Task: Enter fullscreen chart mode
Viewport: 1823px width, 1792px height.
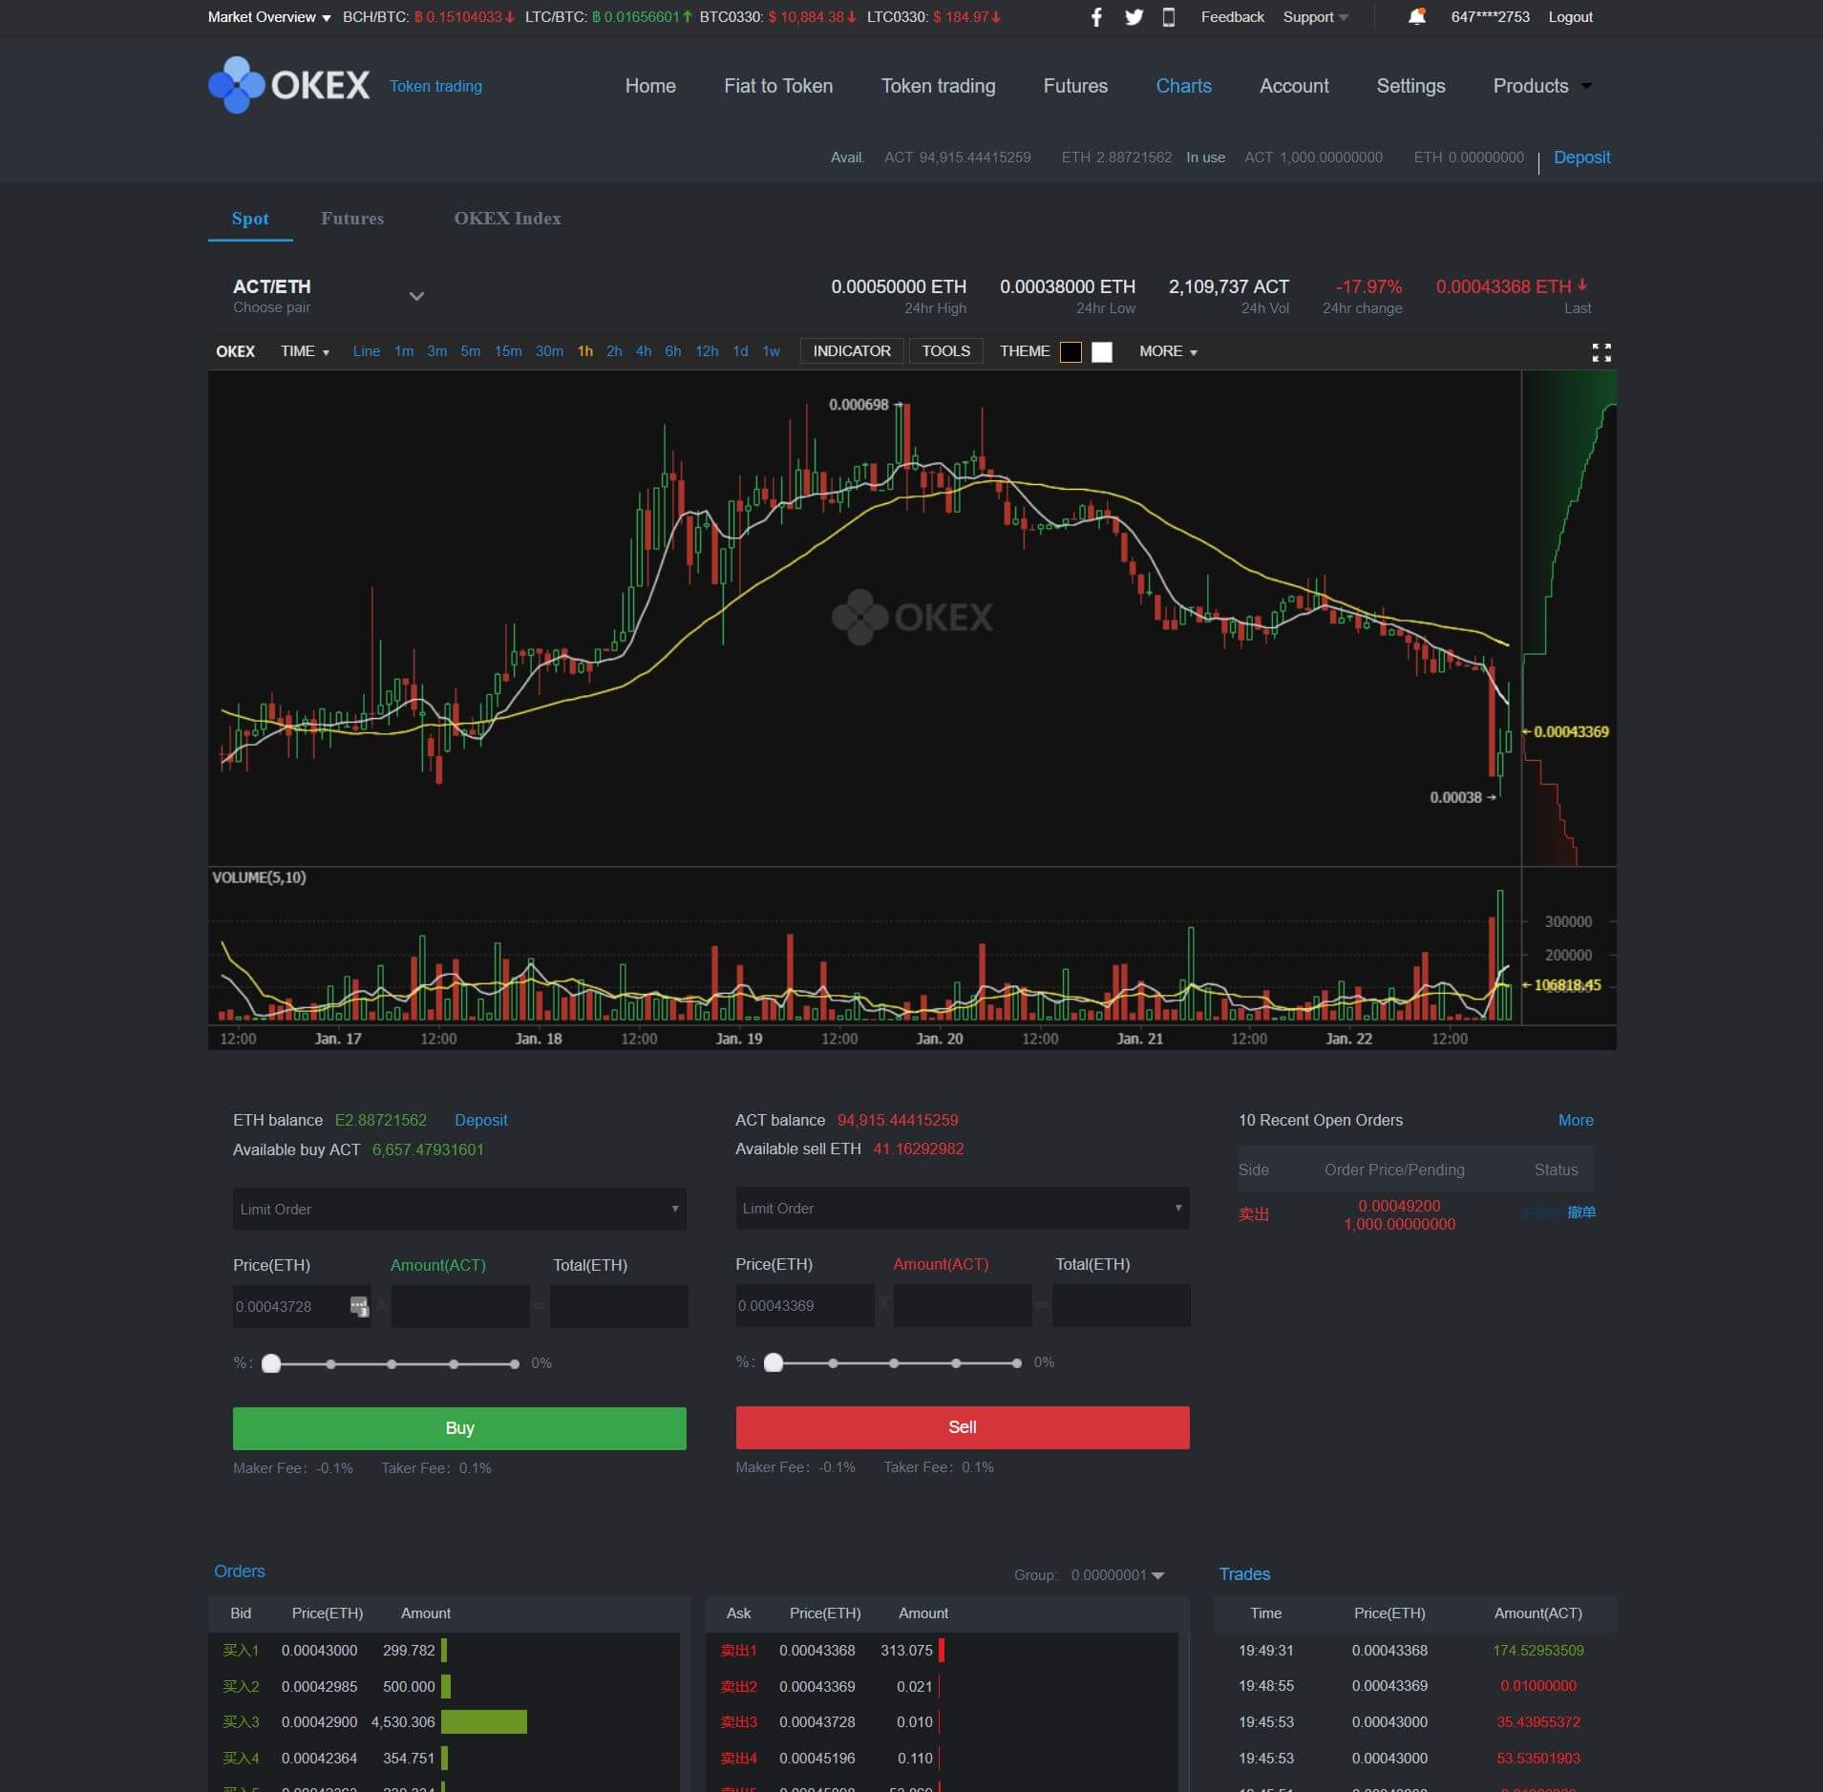Action: pos(1602,352)
